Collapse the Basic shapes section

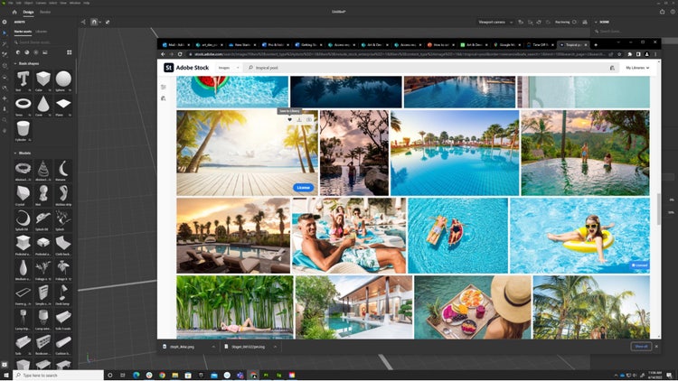15,63
